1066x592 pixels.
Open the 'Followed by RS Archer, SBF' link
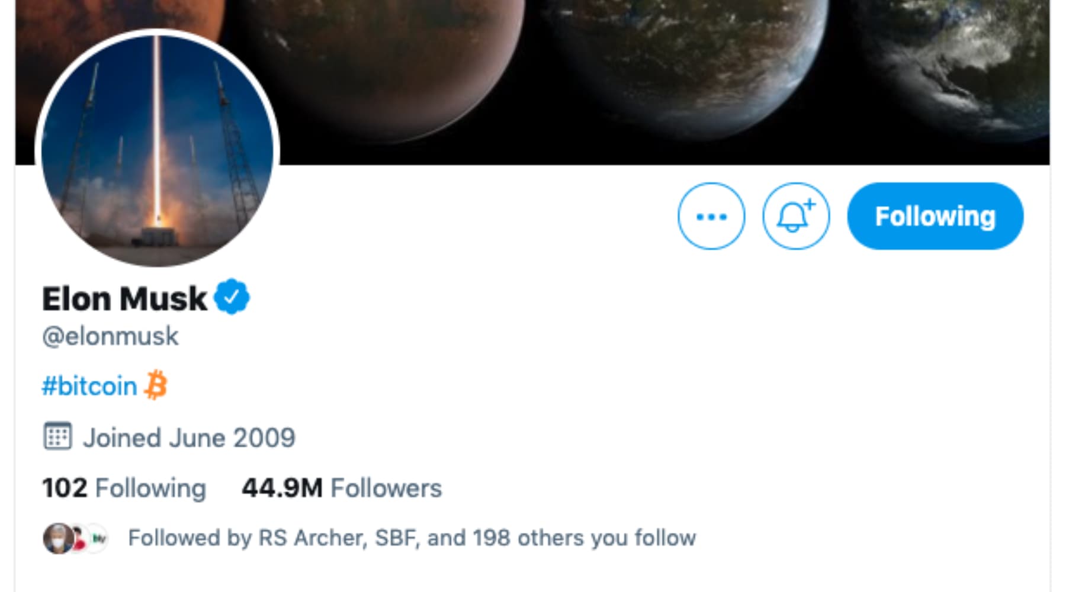tap(412, 538)
